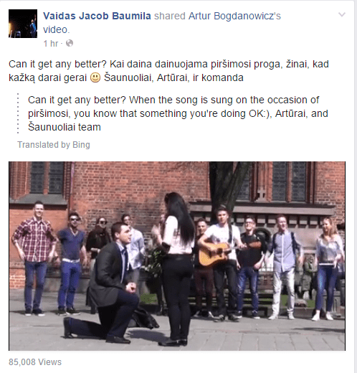The width and height of the screenshot is (357, 373).
Task: Open the post options chevron menu
Action: point(342,15)
